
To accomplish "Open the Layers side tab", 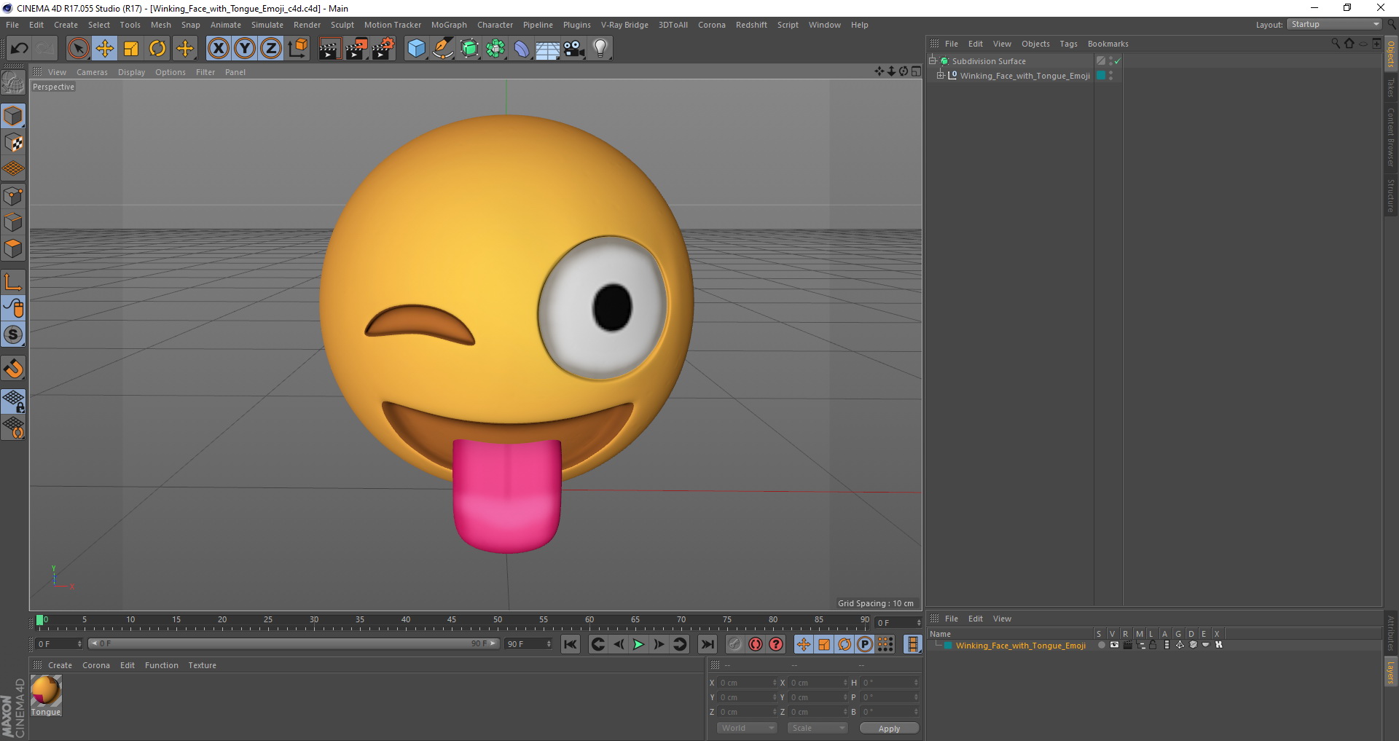I will [1391, 672].
